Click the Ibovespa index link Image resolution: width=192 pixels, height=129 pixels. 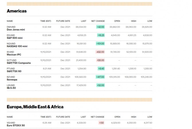[x=13, y=79]
